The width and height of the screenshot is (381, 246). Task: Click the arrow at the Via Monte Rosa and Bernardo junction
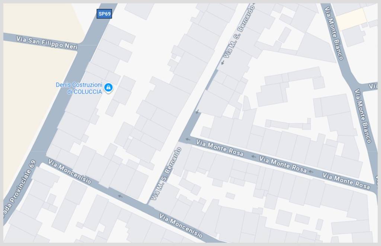(188, 139)
